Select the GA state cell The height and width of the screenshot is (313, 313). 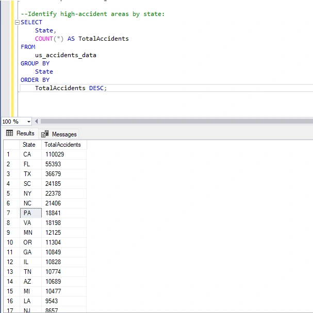click(30, 252)
